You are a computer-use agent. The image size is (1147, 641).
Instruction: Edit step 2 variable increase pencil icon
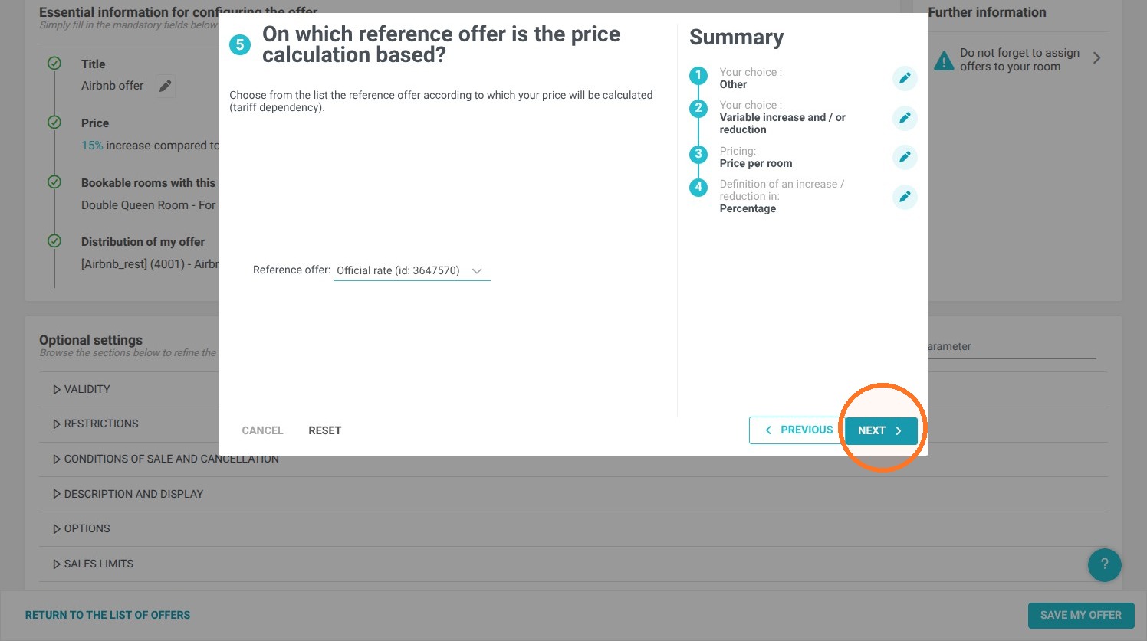tap(905, 118)
